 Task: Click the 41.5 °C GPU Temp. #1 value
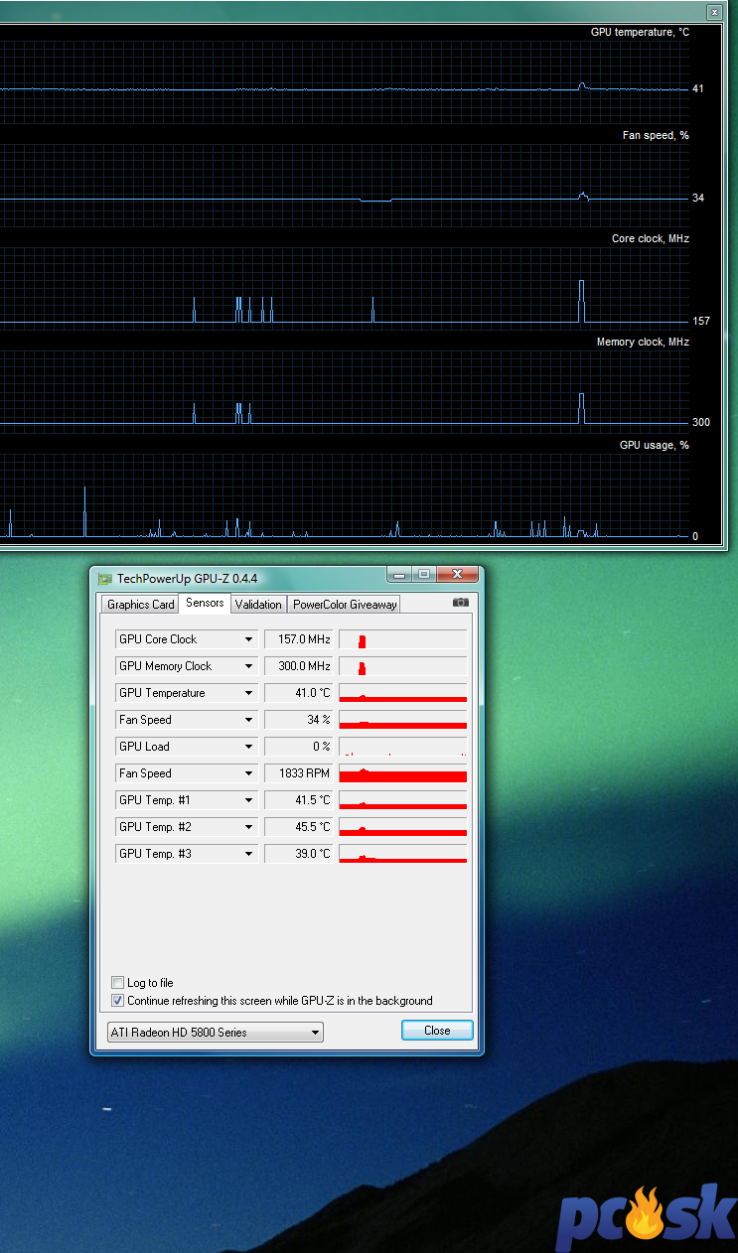point(299,800)
